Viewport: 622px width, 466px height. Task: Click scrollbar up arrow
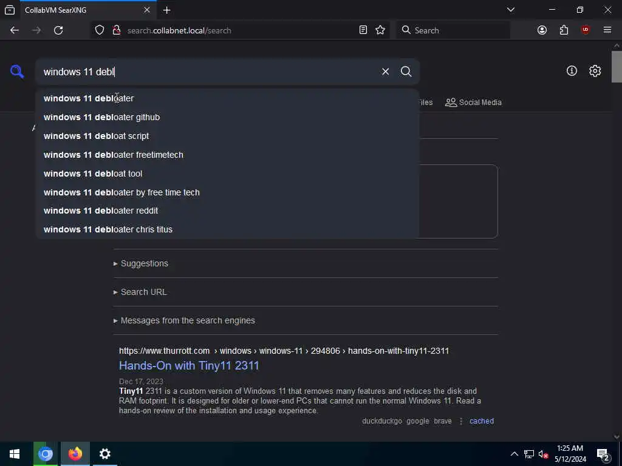point(617,46)
